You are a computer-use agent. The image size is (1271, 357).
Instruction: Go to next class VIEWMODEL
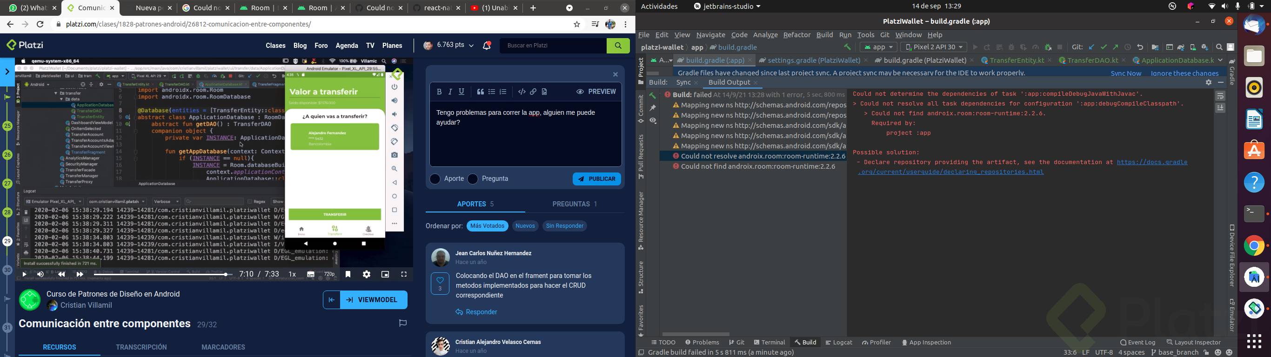point(374,300)
